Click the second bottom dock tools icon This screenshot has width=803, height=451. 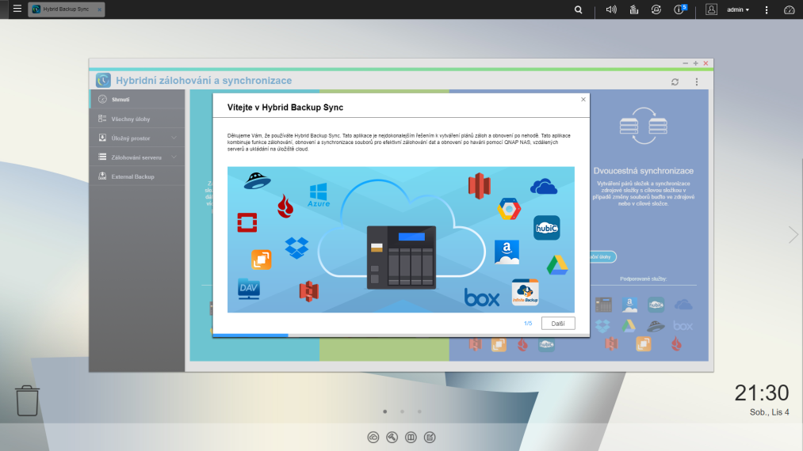[392, 438]
